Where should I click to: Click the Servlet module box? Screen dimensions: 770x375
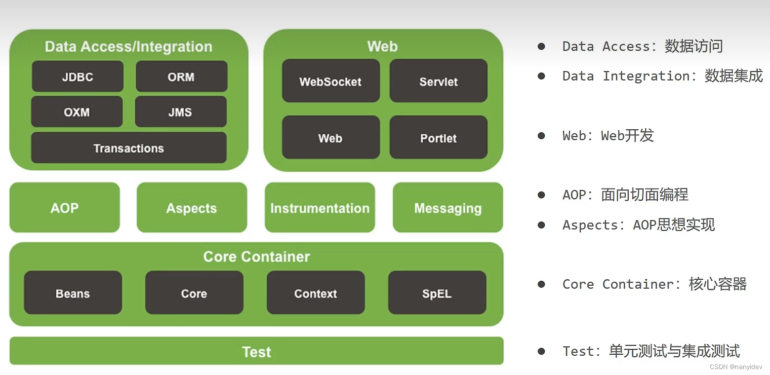tap(439, 81)
